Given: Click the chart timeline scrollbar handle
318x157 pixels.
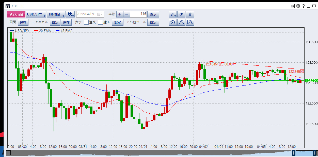Looking at the screenshot, I should tap(304, 153).
